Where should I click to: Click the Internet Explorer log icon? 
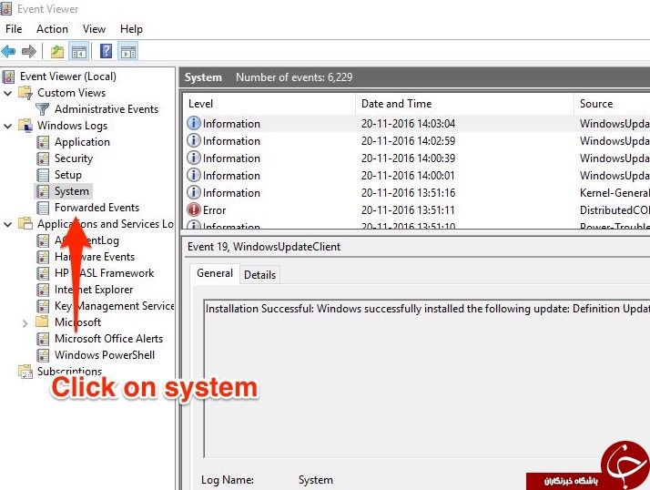click(x=43, y=290)
